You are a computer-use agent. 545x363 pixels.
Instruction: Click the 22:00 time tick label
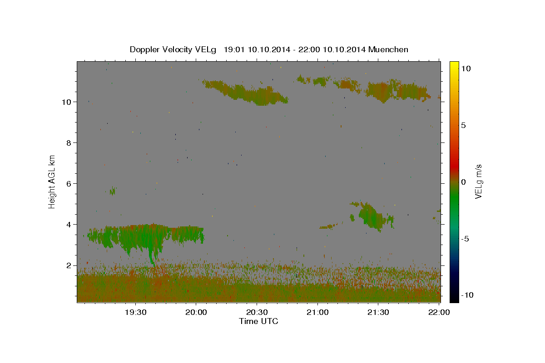pyautogui.click(x=439, y=313)
